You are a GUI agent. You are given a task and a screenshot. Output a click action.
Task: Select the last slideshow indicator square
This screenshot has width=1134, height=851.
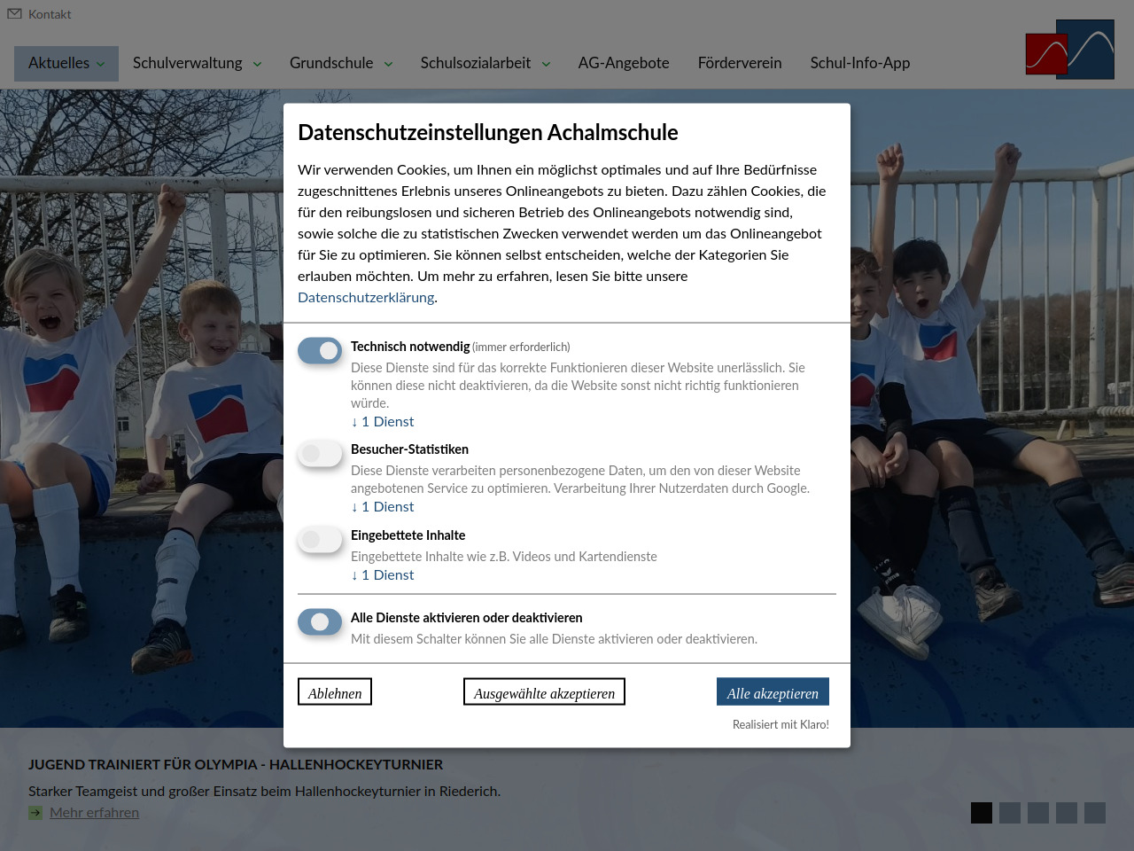coord(1095,813)
